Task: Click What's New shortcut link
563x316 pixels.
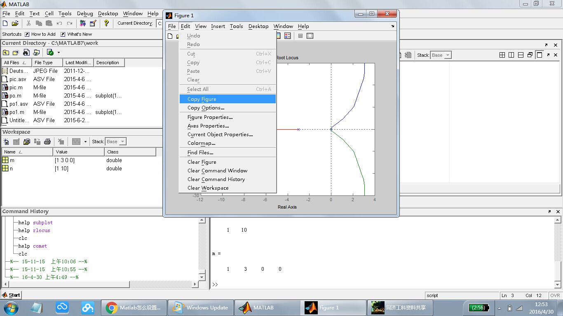Action: [x=77, y=34]
